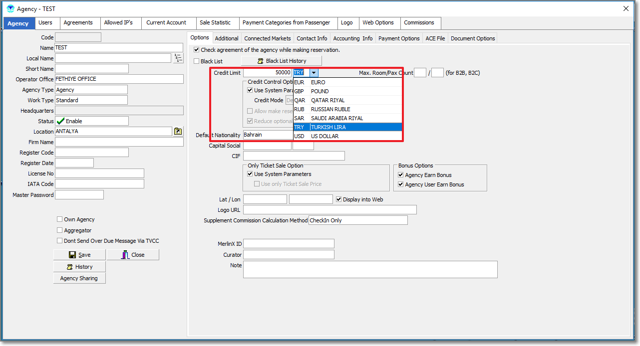Toggle Check agreement of the agency checkbox
The width and height of the screenshot is (640, 346).
click(x=197, y=50)
